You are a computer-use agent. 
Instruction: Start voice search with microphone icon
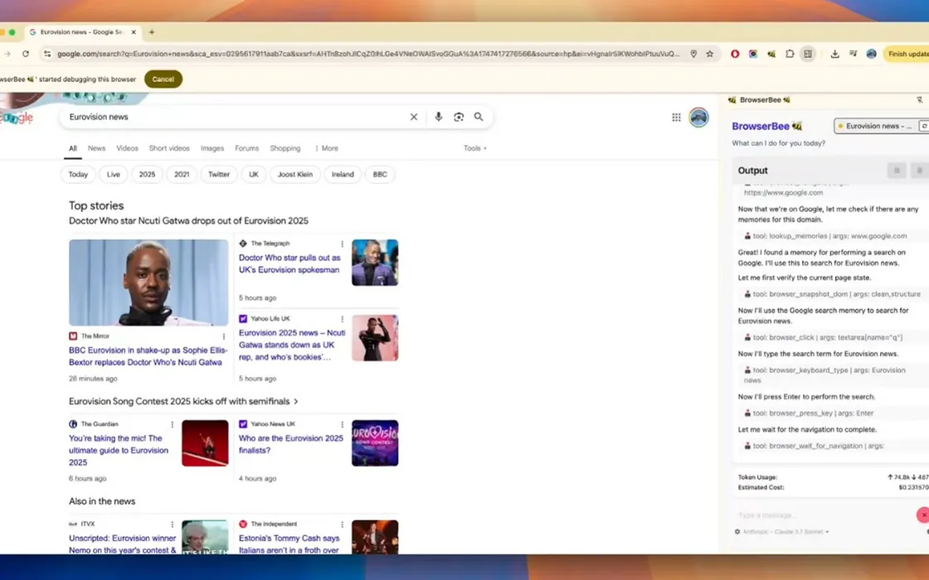(439, 117)
